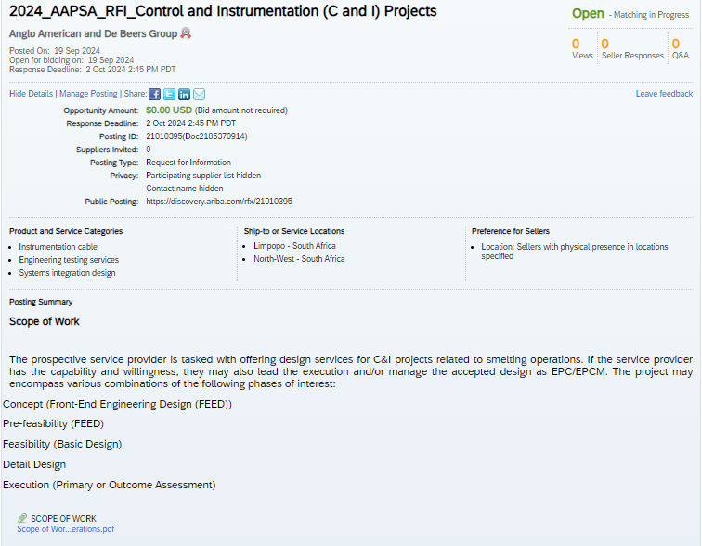
Task: Click the $0.00 USD opportunity amount
Action: 169,110
